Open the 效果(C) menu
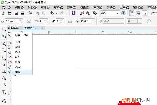The height and width of the screenshot is (105, 157). tap(72, 7)
